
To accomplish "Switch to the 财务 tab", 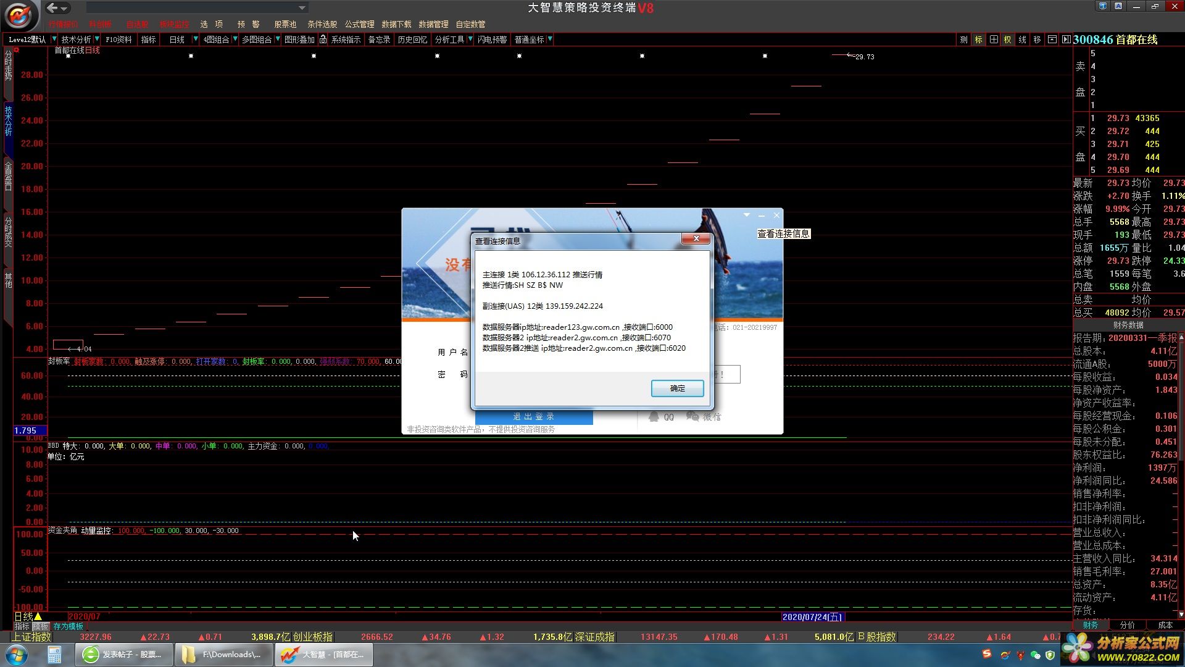I will (x=1091, y=625).
